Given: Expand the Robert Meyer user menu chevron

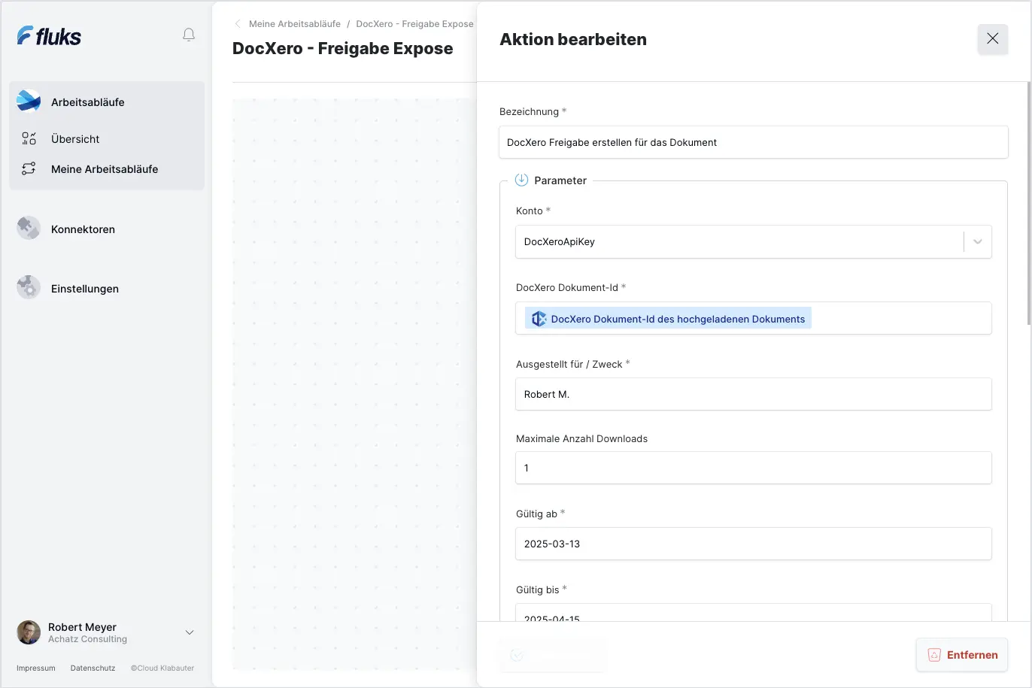Looking at the screenshot, I should click(x=190, y=632).
